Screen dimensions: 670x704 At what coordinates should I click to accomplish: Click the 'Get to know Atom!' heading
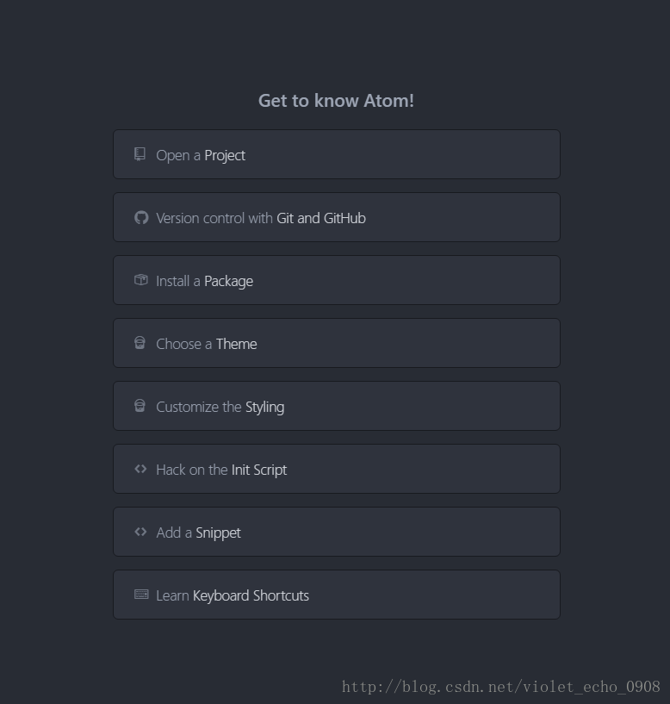336,101
